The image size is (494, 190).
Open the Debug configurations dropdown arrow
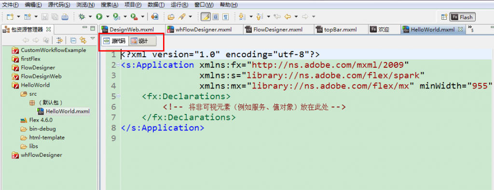tap(90, 17)
